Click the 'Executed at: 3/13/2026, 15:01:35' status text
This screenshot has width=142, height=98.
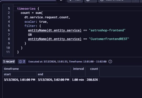pos(48,62)
